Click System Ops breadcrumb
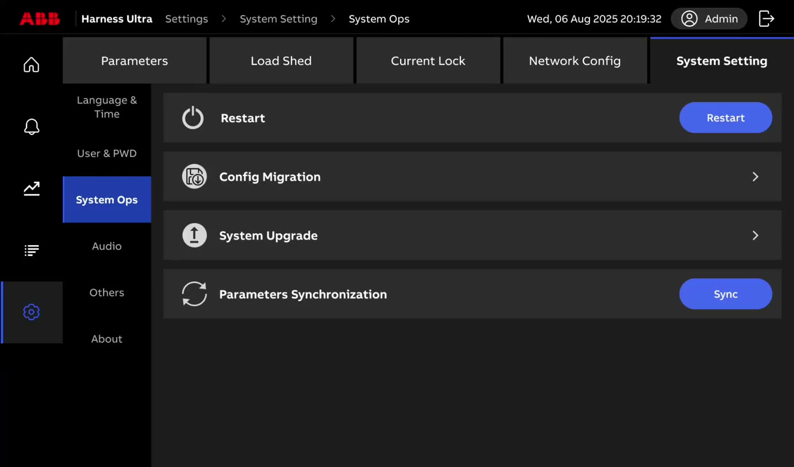Viewport: 794px width, 467px height. coord(379,19)
